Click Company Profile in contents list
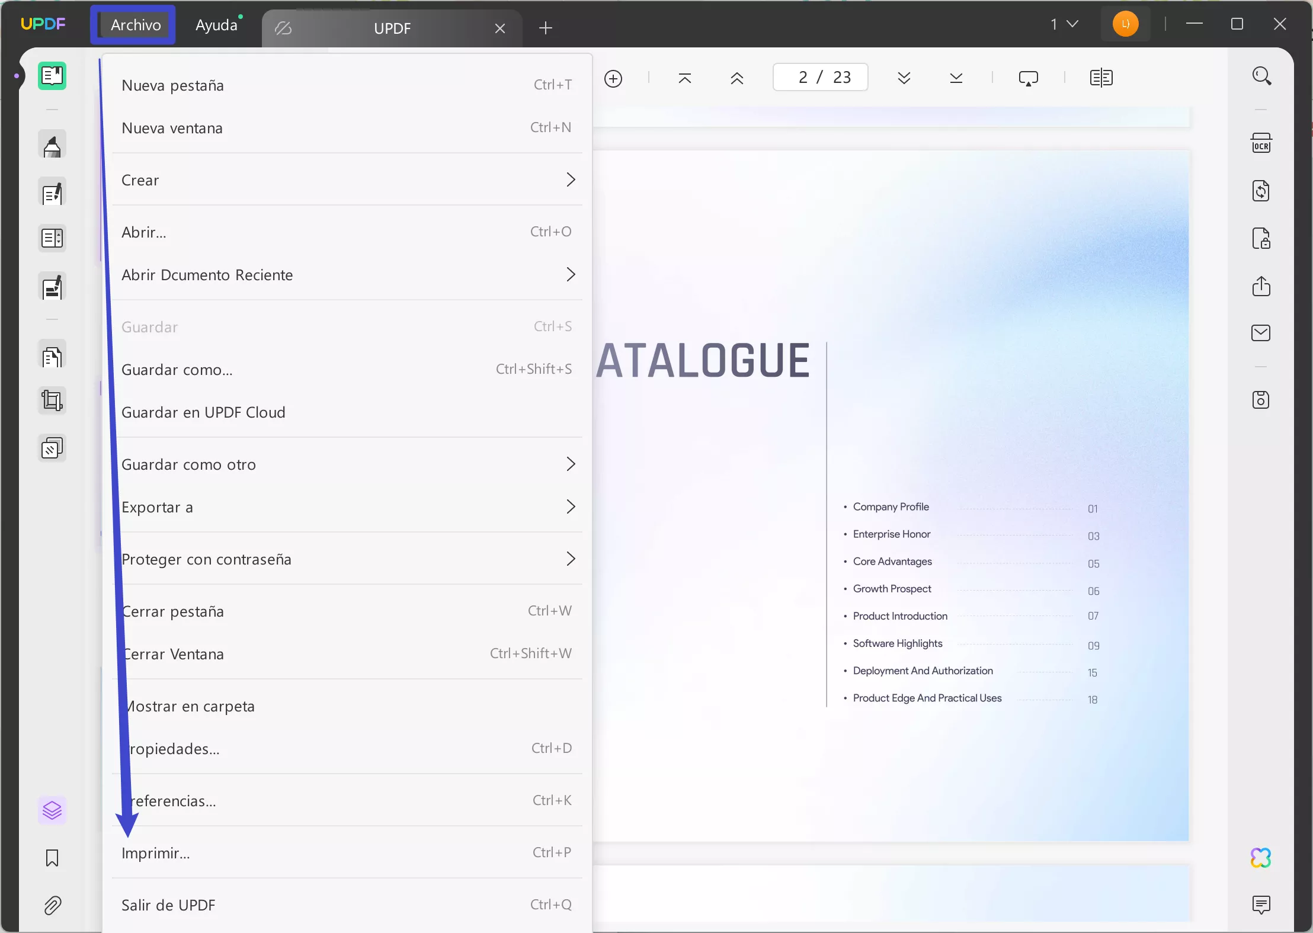The width and height of the screenshot is (1313, 933). [x=891, y=507]
